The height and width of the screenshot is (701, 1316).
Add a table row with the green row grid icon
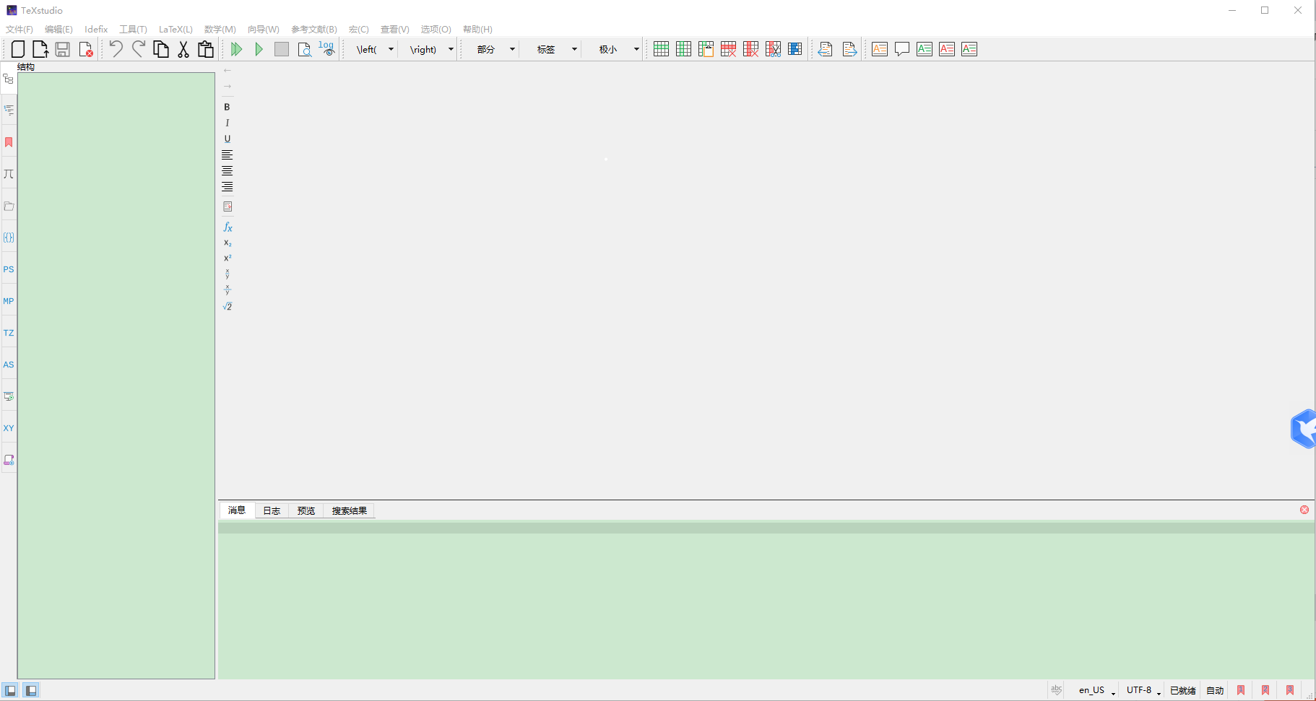click(661, 49)
